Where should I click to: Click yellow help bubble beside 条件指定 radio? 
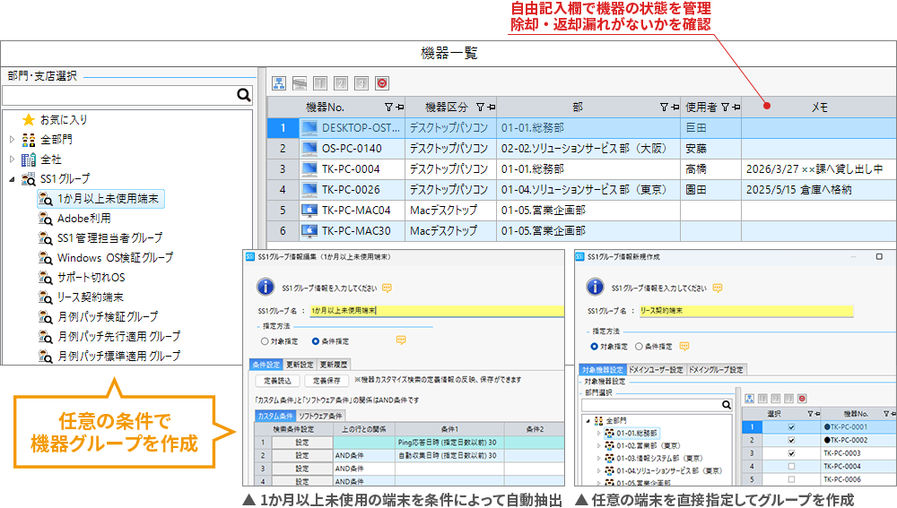pos(401,340)
